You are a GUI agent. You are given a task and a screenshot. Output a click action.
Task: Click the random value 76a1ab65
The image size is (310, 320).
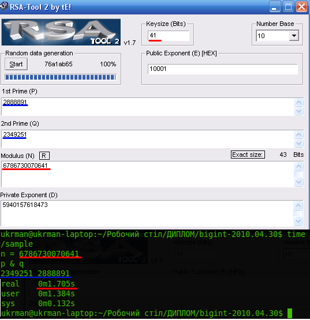coord(58,64)
